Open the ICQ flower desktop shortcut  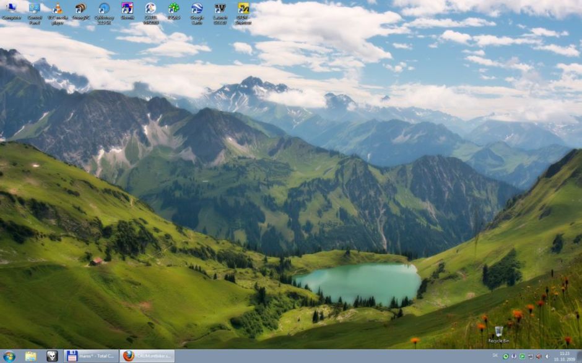pyautogui.click(x=174, y=10)
